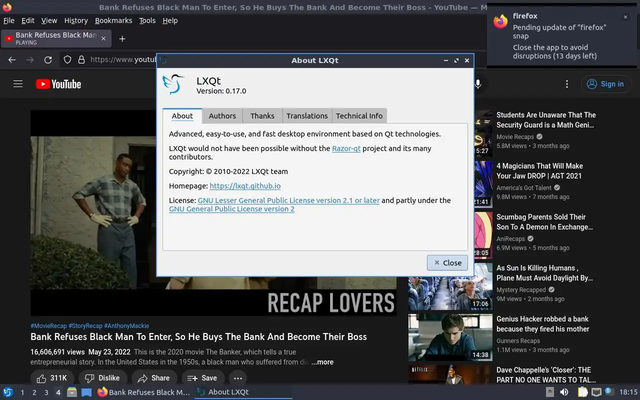Image resolution: width=640 pixels, height=400 pixels.
Task: Open 'As Sun Is Killing Humans' thumbnail
Action: click(x=450, y=286)
